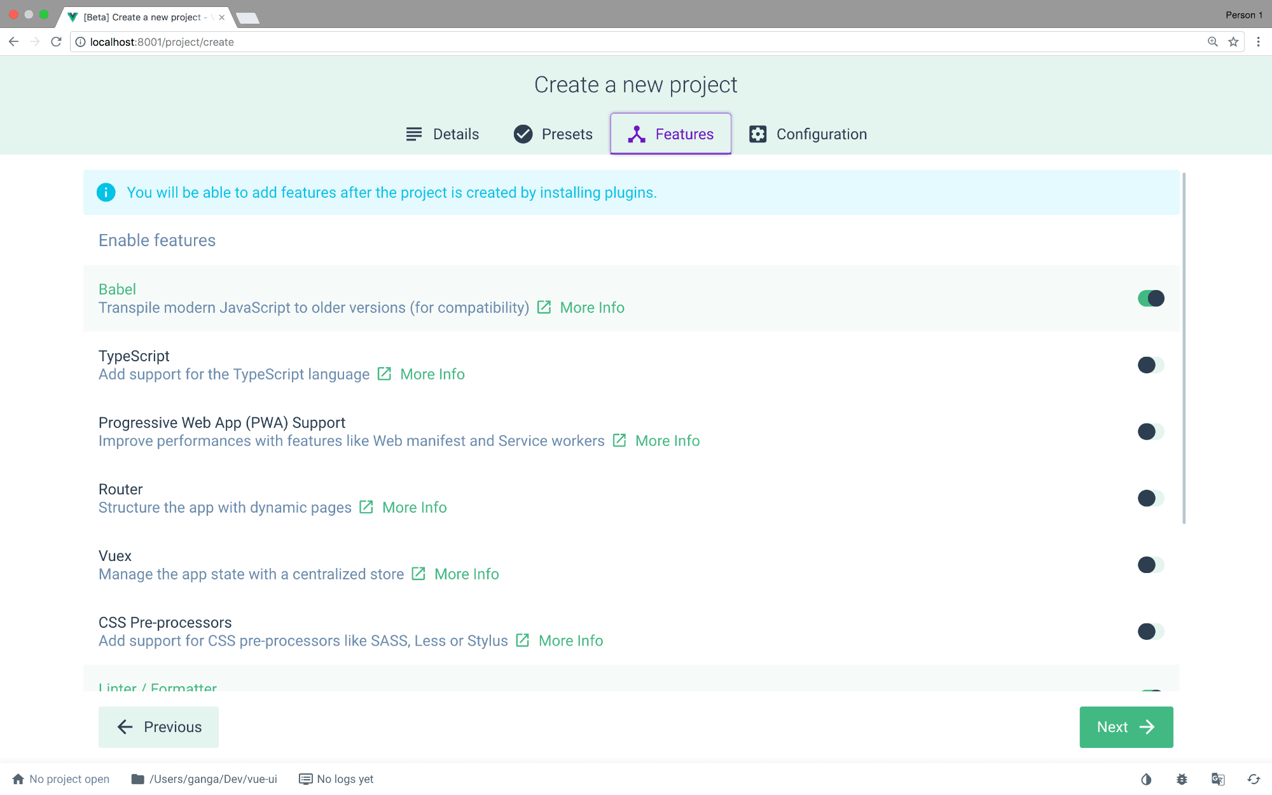This screenshot has height=795, width=1272.
Task: Open the Chrome three-dot menu
Action: (1258, 42)
